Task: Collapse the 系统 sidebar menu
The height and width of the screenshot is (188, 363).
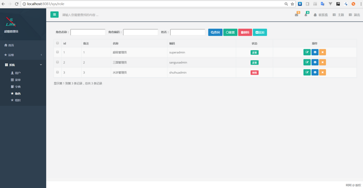Action: coord(23,65)
